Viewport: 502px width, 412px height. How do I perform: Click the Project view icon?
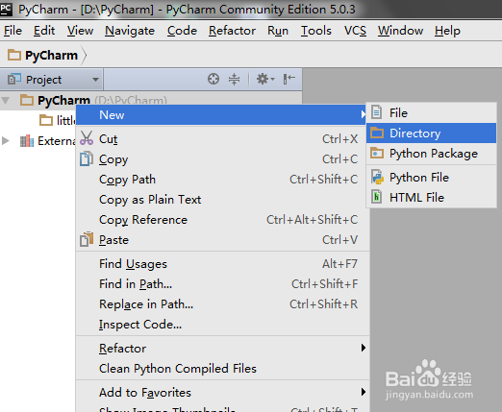coord(14,79)
